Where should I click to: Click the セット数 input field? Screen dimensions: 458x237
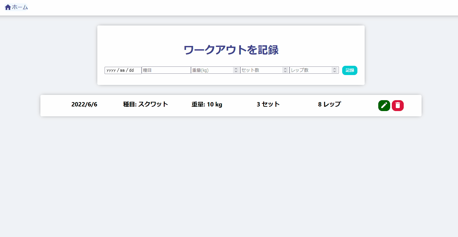(265, 70)
